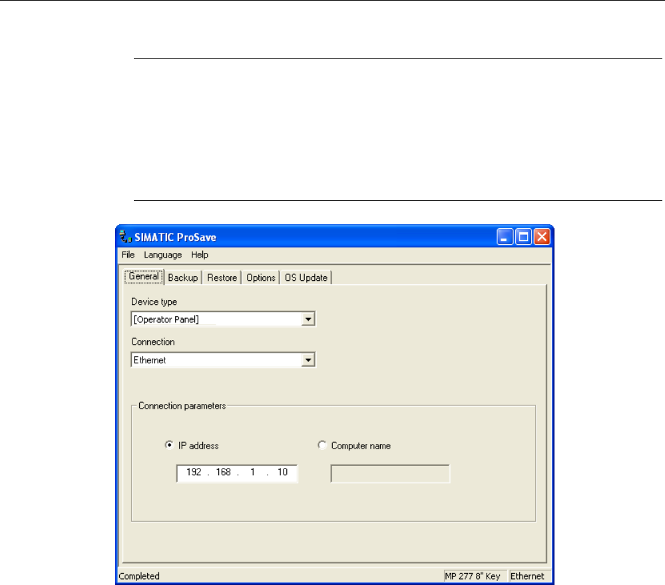
Task: Minimize the SIMATIC ProSave window
Action: point(505,236)
